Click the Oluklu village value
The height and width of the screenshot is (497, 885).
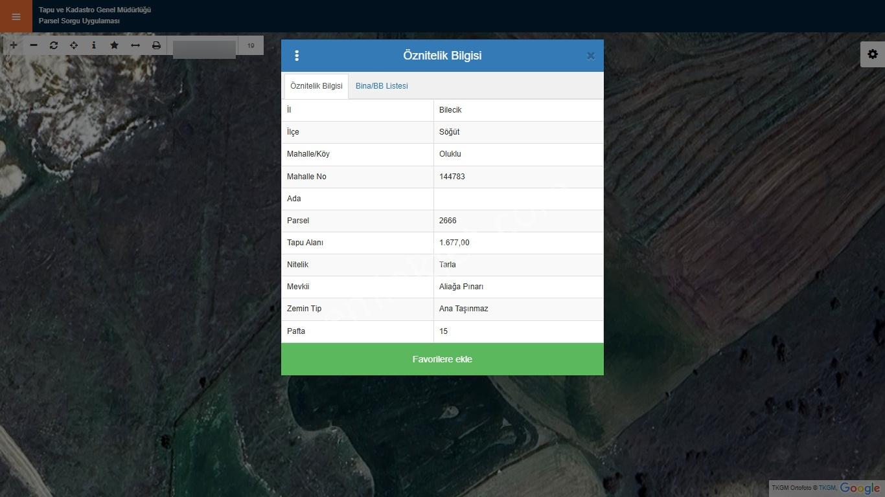click(x=450, y=154)
